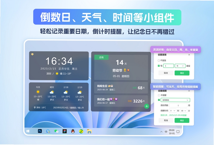Viewport: 214px width, 145px height.
Task: Click the repeat interval field showing 1
Action: [x=169, y=66]
